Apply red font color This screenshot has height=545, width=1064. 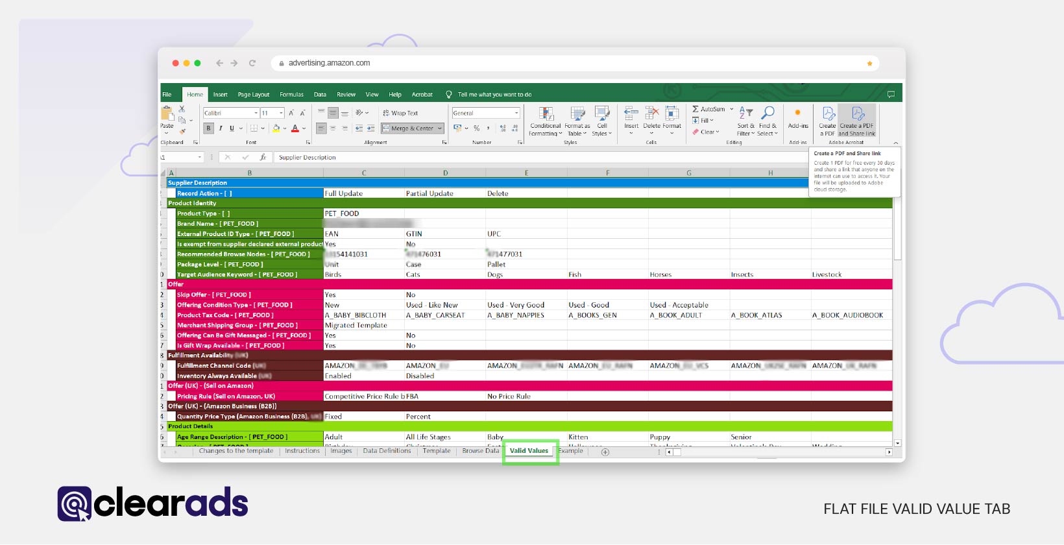295,128
